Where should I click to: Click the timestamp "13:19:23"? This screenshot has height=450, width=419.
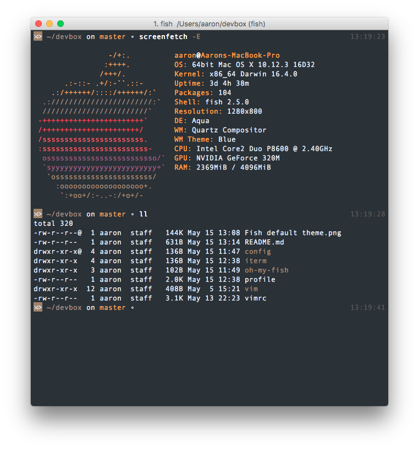click(x=368, y=37)
